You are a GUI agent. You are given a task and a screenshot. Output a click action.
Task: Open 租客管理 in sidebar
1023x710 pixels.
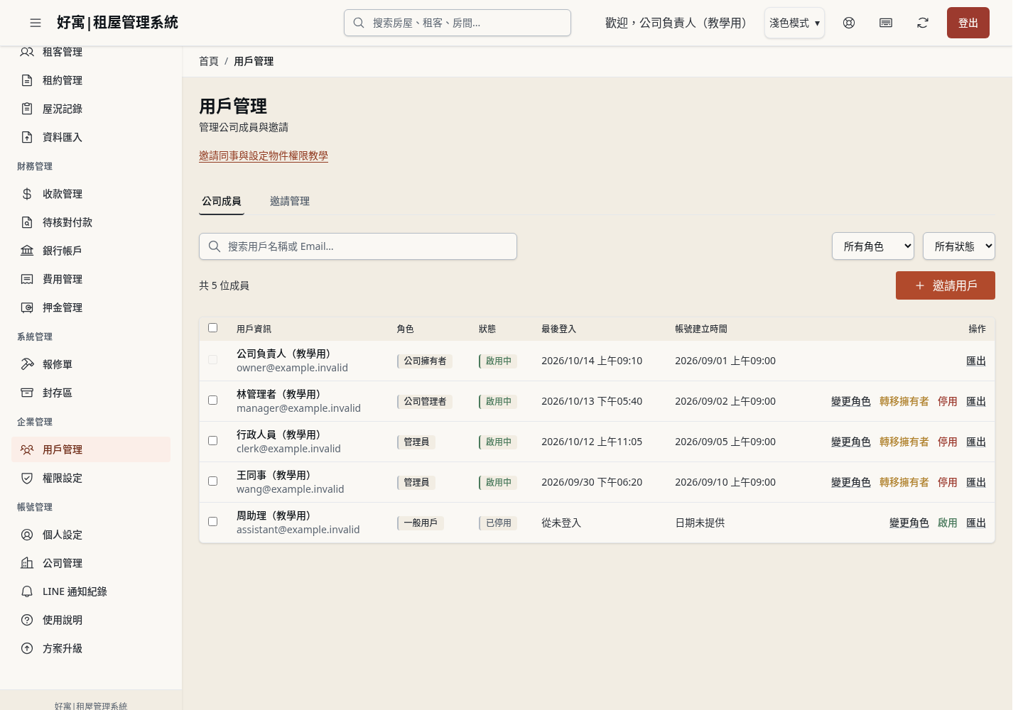pos(91,52)
